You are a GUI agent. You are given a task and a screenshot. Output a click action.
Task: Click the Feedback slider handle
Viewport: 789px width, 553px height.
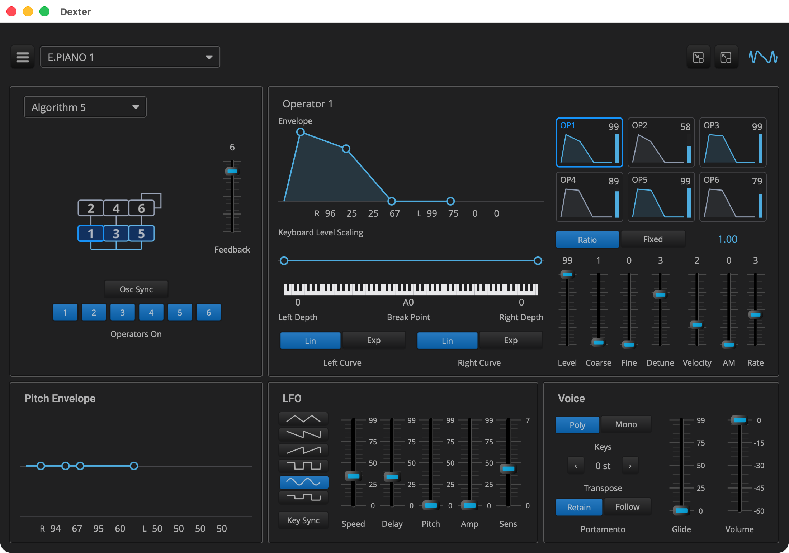(x=232, y=171)
